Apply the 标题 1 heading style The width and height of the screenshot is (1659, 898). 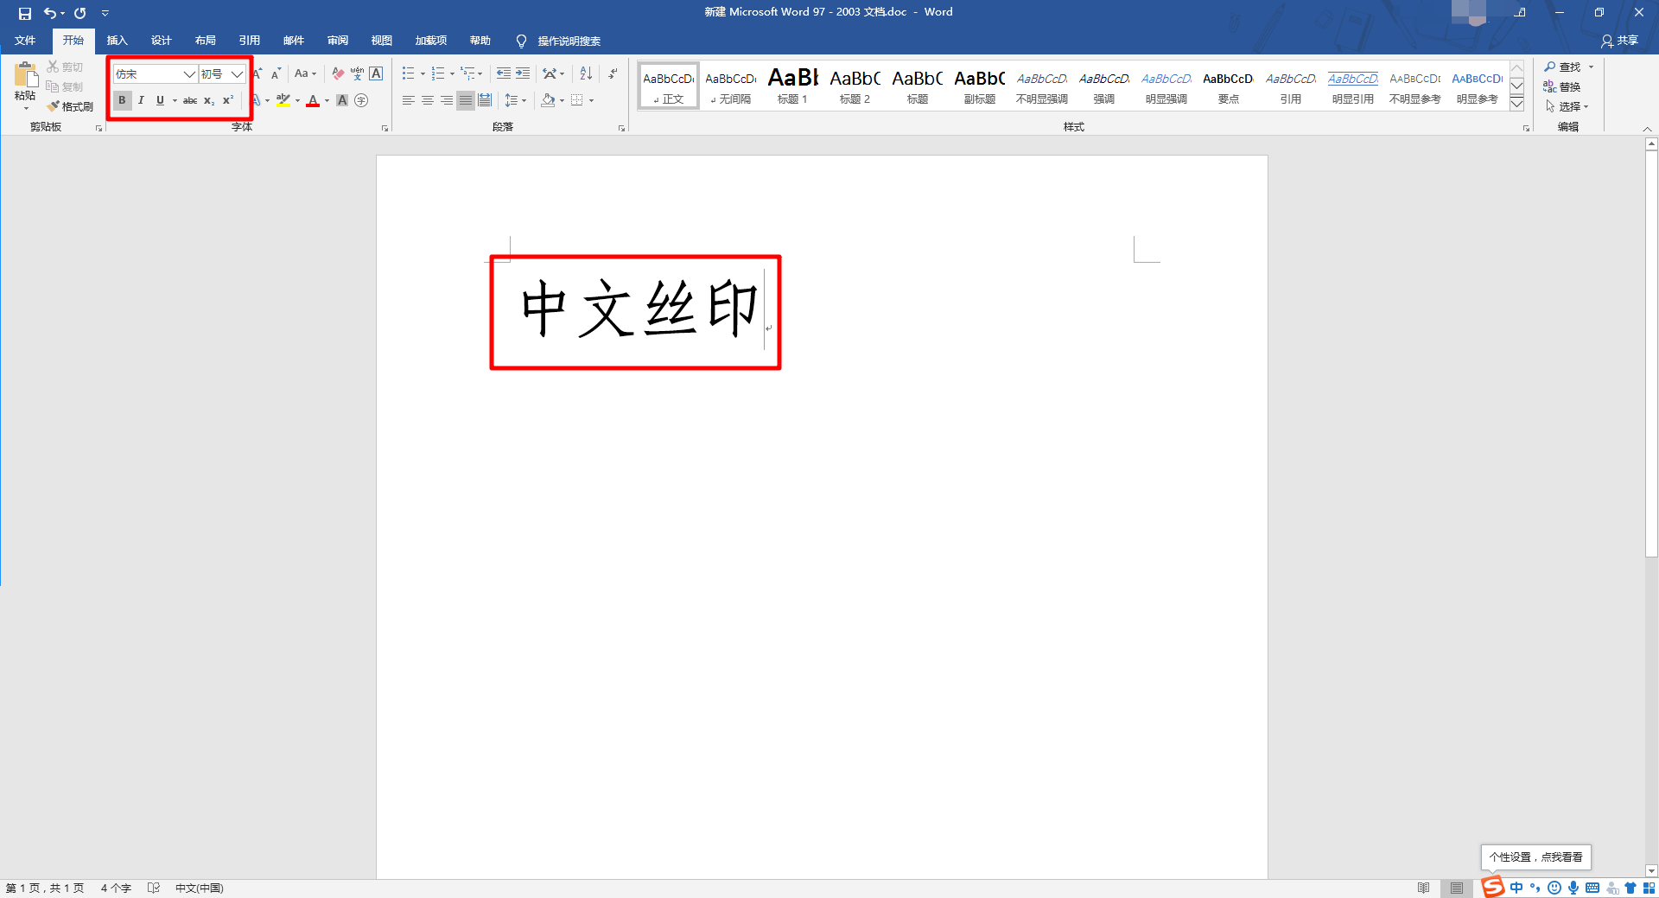[x=792, y=86]
